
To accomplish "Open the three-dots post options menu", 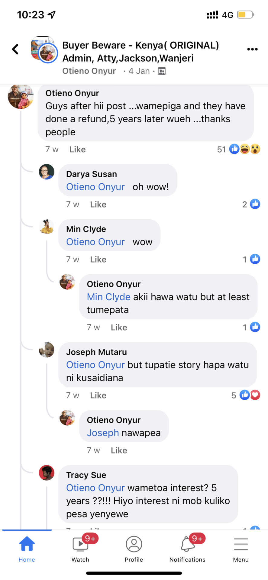I will (x=252, y=49).
